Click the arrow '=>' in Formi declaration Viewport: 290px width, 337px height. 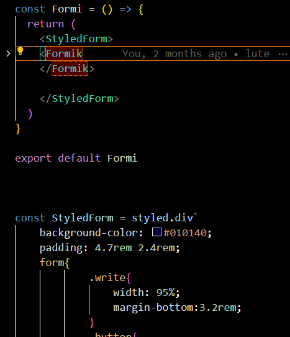[x=125, y=9]
